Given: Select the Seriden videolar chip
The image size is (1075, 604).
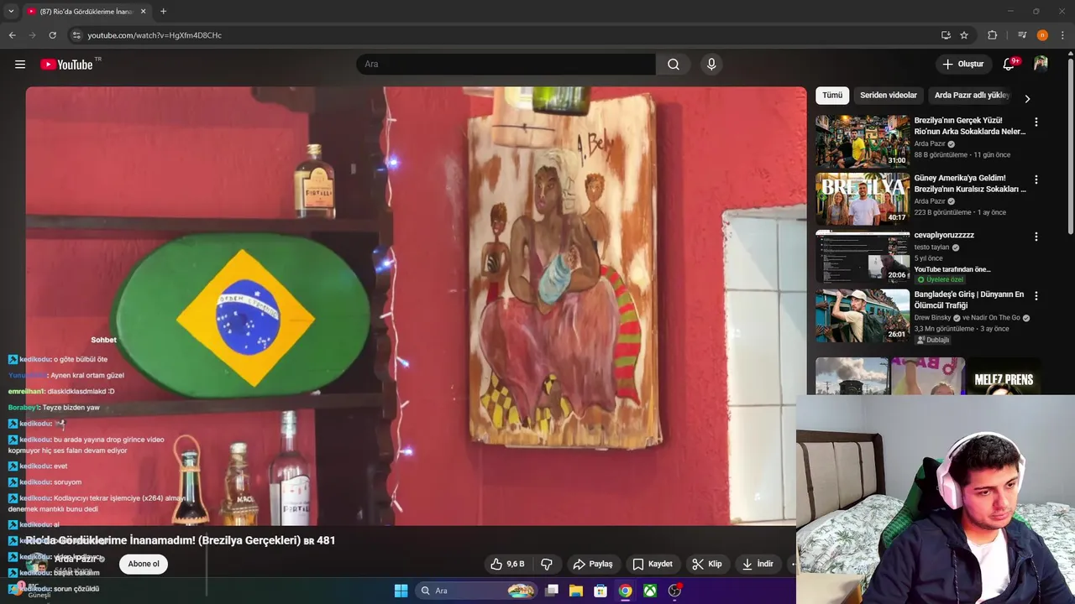Looking at the screenshot, I should click(x=889, y=96).
